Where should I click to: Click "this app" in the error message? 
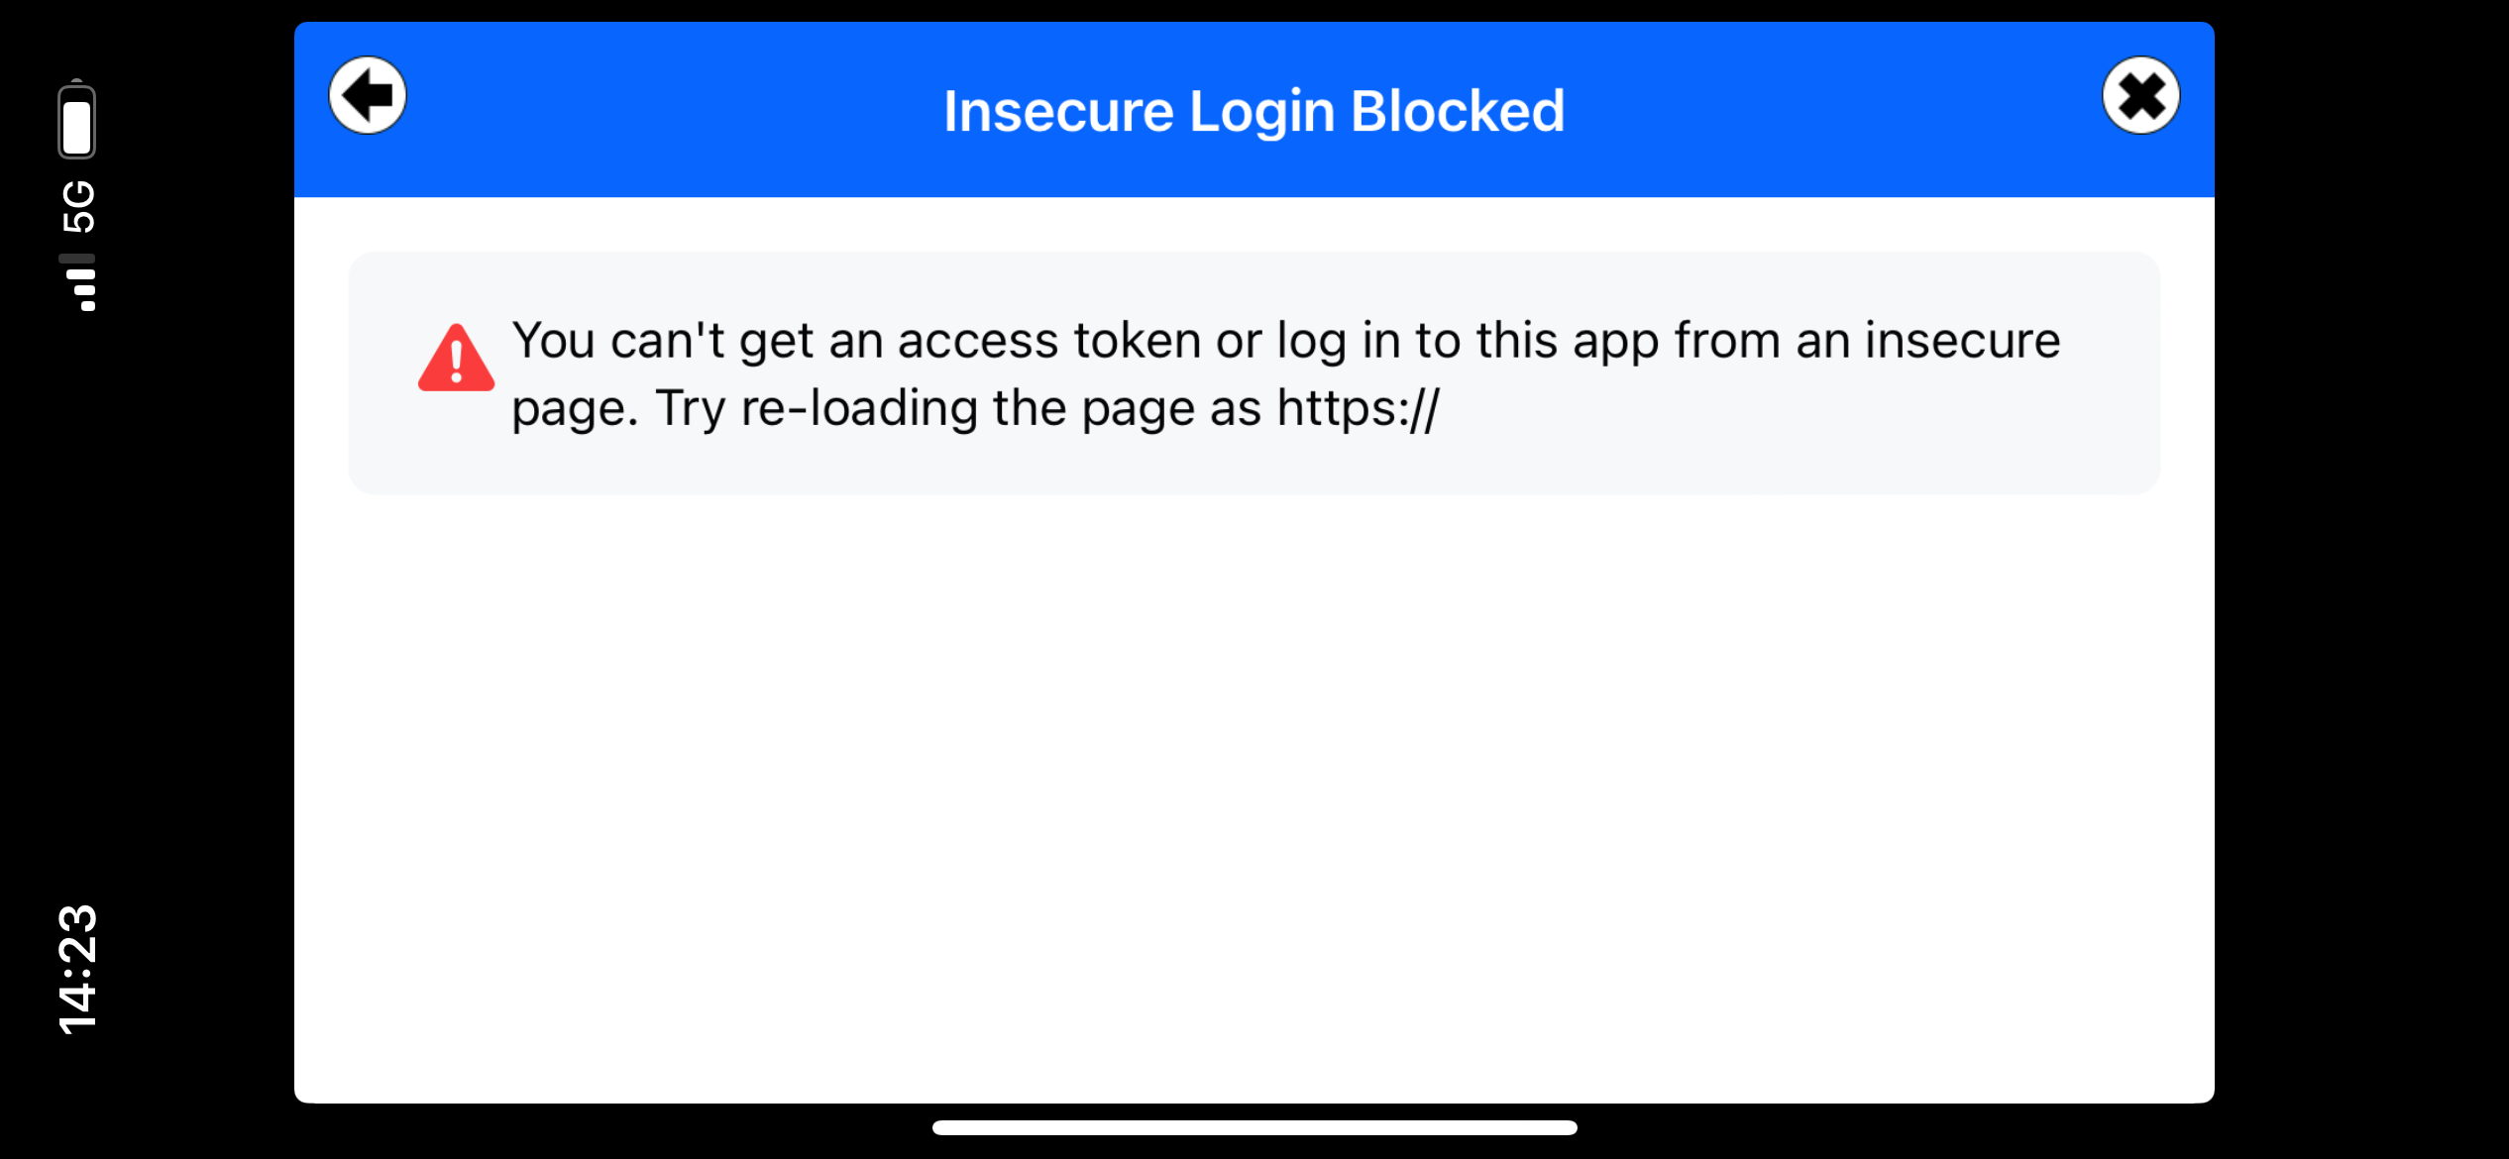[x=1567, y=341]
